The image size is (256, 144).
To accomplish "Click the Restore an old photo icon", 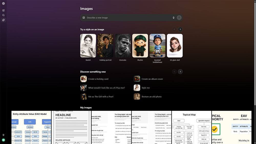I will [x=137, y=96].
